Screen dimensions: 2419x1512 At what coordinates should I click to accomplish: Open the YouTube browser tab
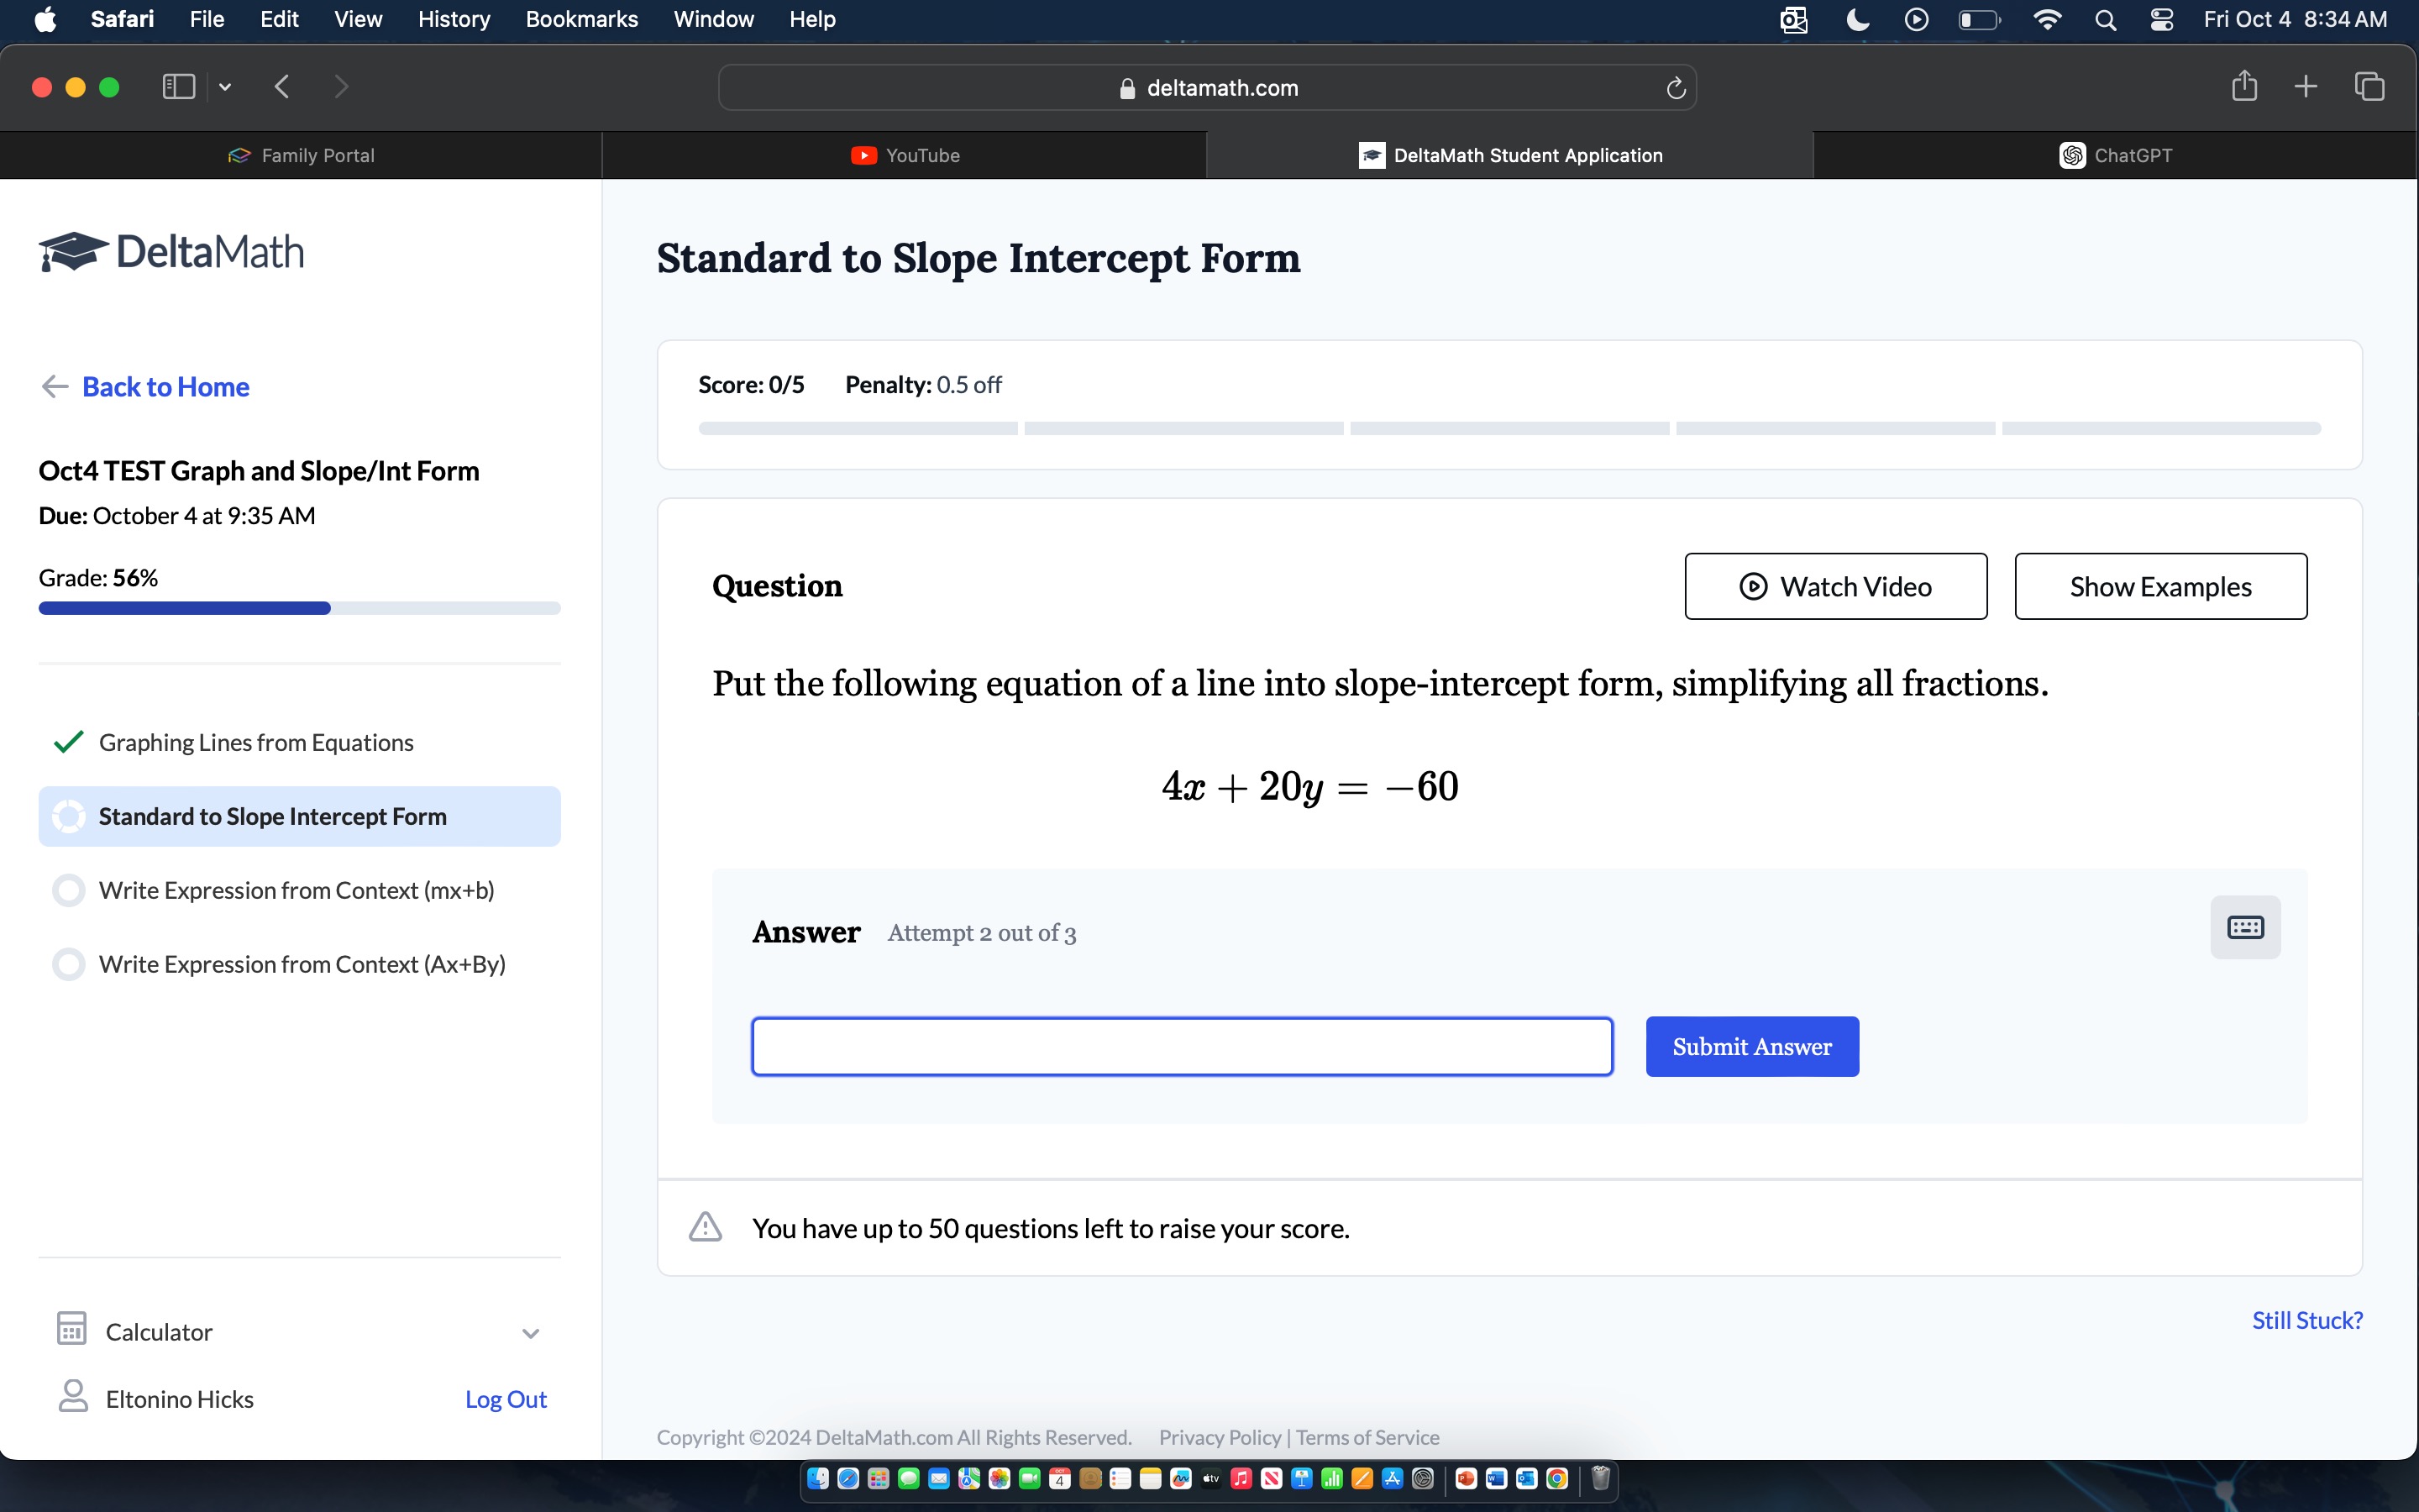pyautogui.click(x=904, y=155)
